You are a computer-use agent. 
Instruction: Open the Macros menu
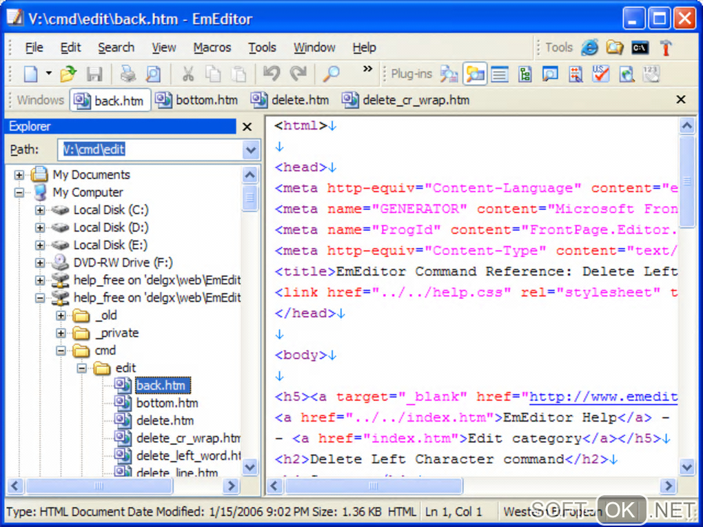pyautogui.click(x=212, y=47)
